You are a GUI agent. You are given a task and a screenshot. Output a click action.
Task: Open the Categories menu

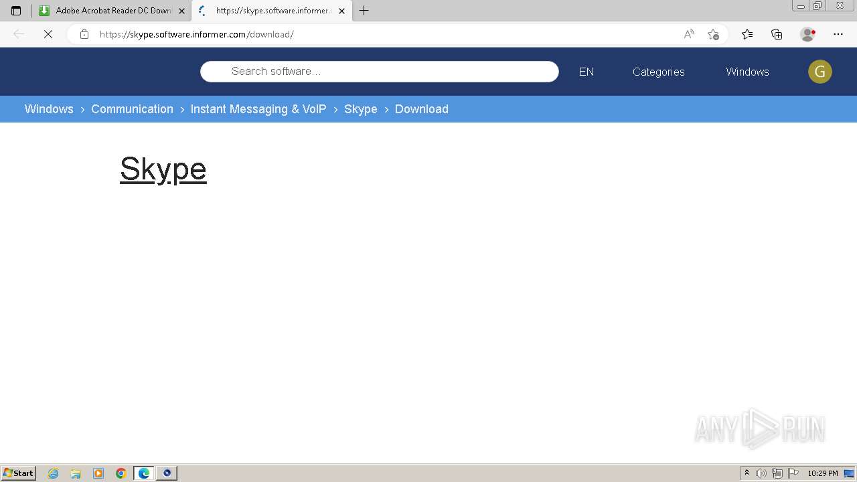pyautogui.click(x=659, y=72)
